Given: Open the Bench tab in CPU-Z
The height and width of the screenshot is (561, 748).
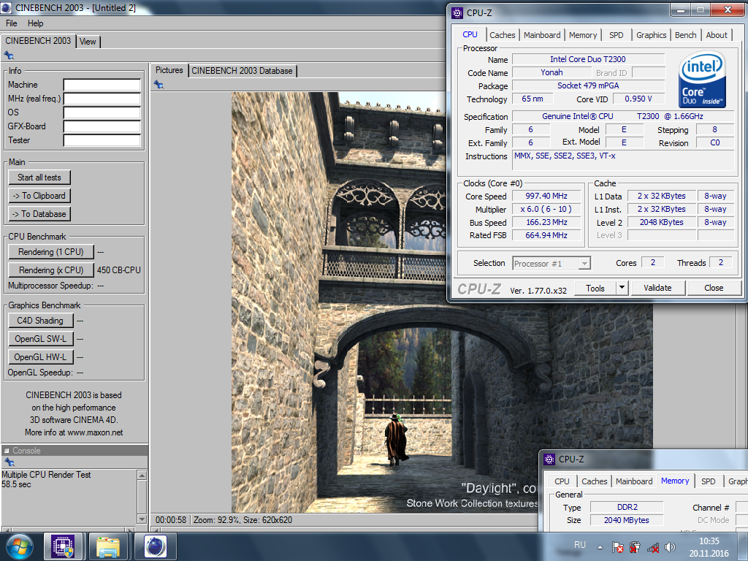Looking at the screenshot, I should [x=685, y=35].
